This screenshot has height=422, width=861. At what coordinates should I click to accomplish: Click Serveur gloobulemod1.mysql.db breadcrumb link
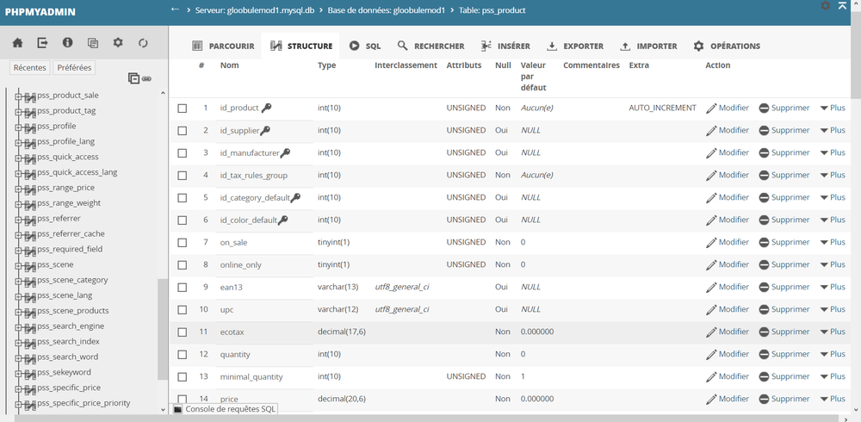tap(255, 9)
